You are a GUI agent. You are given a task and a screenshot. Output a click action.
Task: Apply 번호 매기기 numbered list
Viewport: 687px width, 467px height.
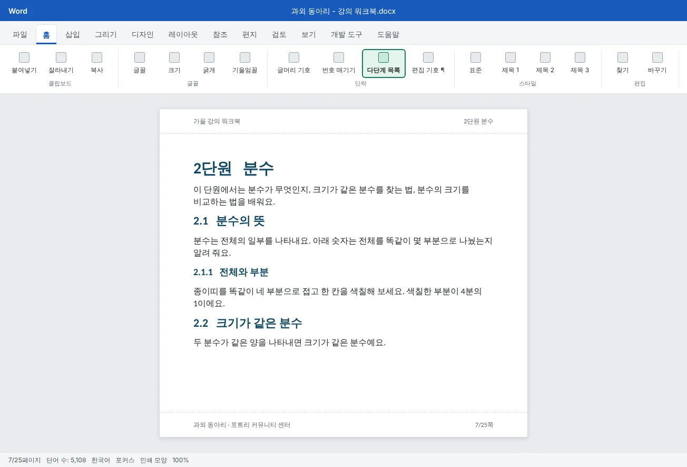[x=339, y=63]
